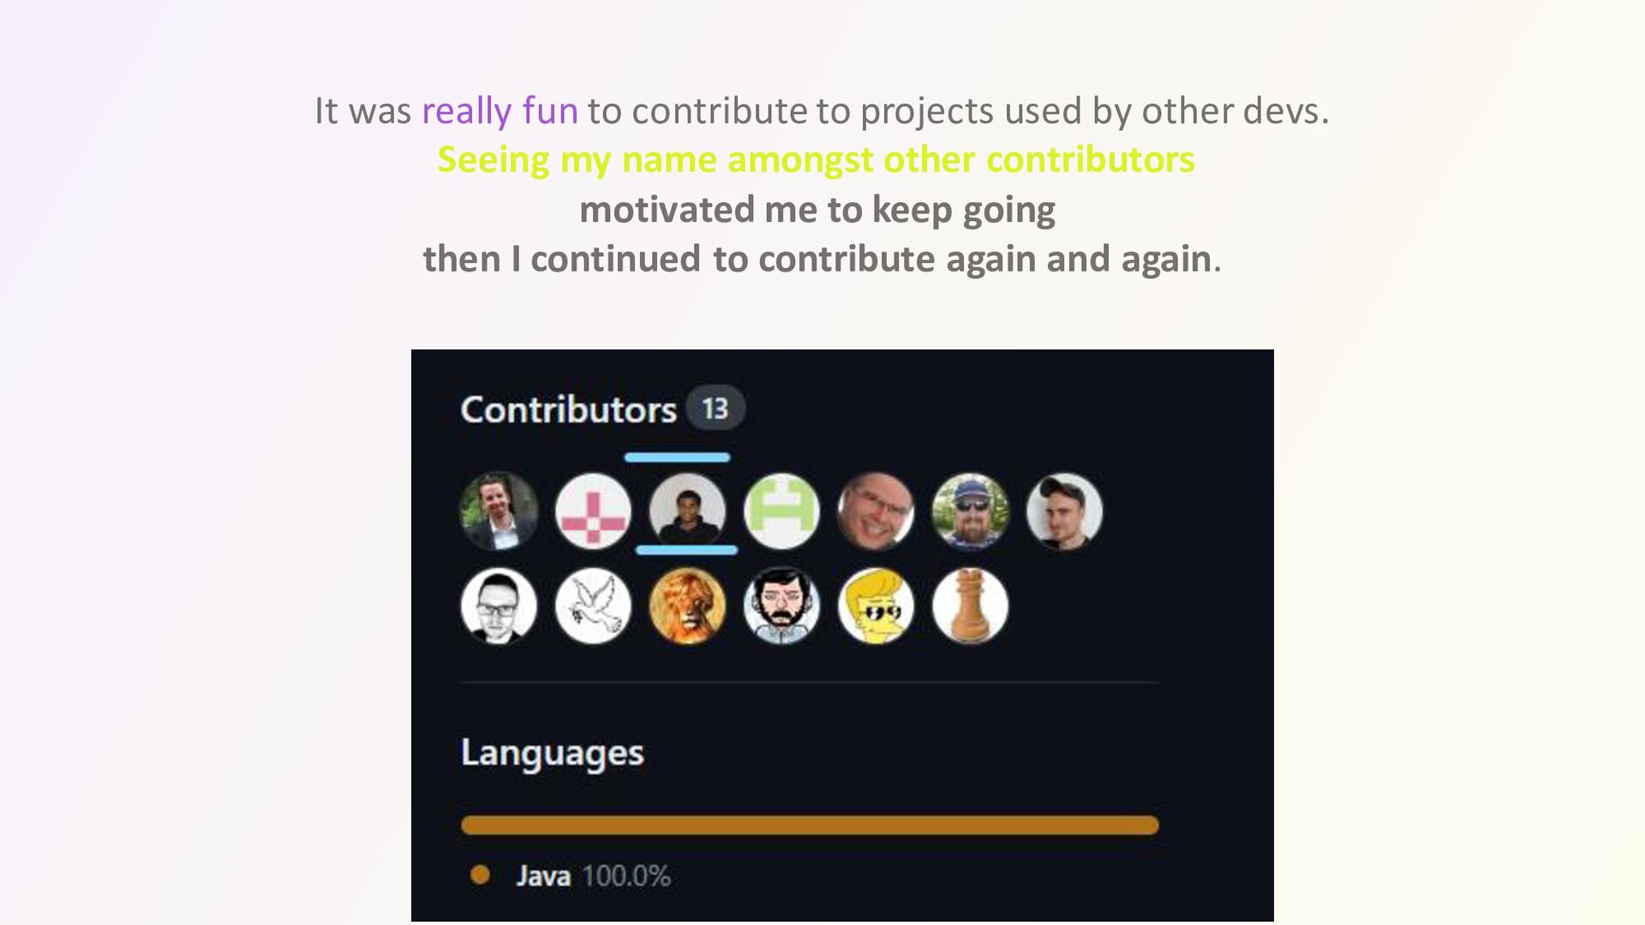1645x925 pixels.
Task: Open the Contributors heading link
Action: click(569, 409)
